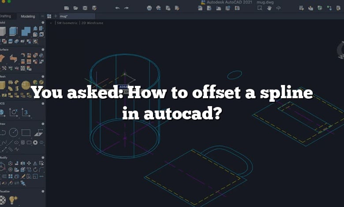Open the drawing tabs grid view

[49, 16]
